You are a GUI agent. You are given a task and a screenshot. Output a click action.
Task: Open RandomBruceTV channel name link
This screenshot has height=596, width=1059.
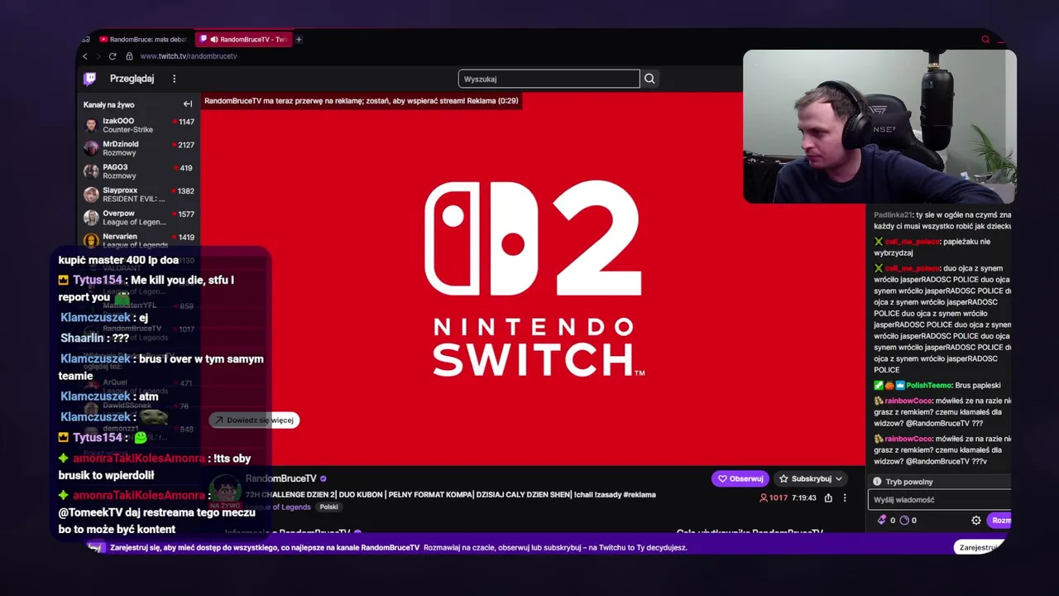click(281, 478)
